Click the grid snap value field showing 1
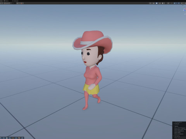The image size is (186, 139). 14,3
